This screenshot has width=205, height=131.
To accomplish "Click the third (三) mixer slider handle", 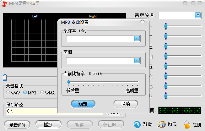I will [x=166, y=46].
